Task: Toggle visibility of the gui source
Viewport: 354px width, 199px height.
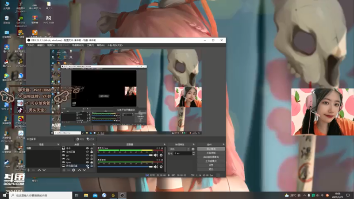Action: click(x=87, y=159)
